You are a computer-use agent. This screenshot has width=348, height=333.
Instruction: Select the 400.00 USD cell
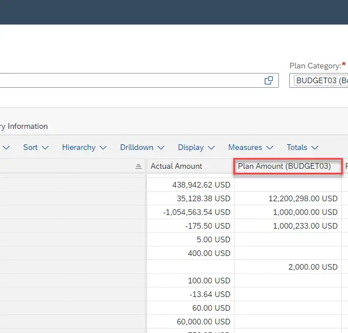tap(191, 253)
